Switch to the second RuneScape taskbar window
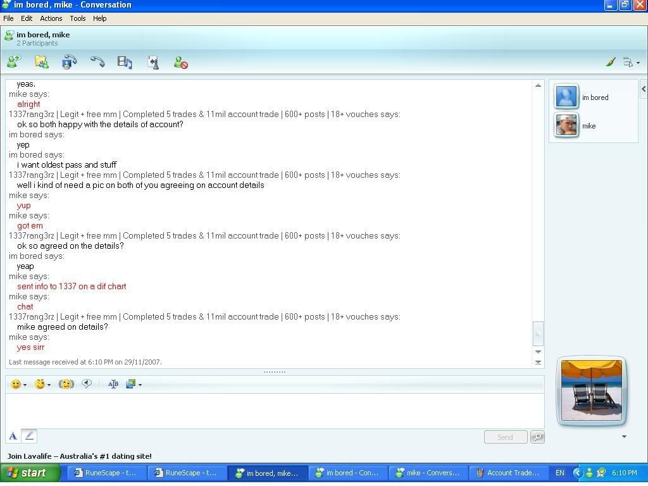This screenshot has width=648, height=486. [187, 473]
